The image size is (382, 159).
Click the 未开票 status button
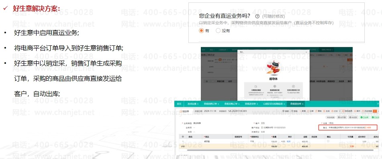click(342, 117)
